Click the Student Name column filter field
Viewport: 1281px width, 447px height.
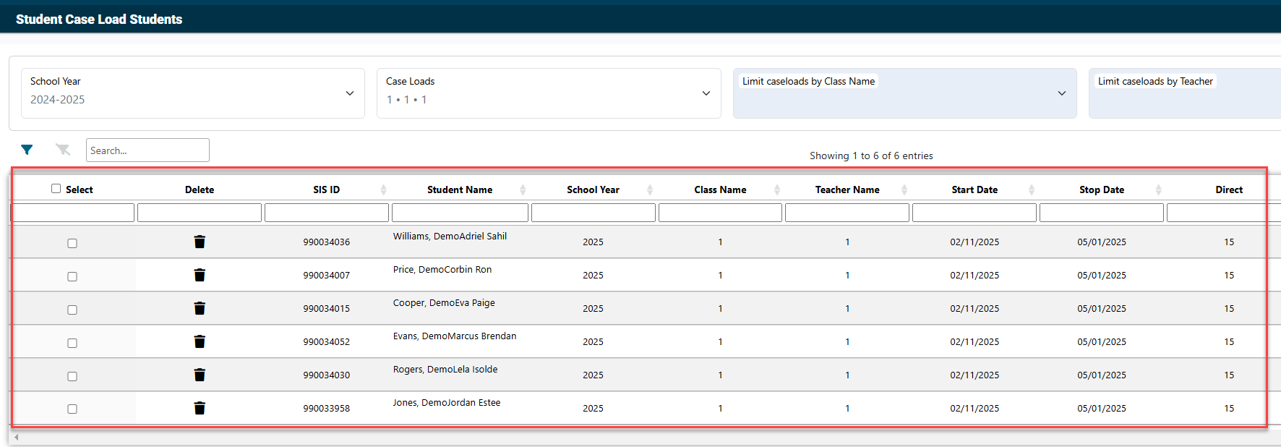click(460, 213)
